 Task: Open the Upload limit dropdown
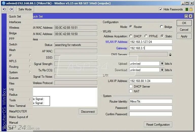[162, 63]
